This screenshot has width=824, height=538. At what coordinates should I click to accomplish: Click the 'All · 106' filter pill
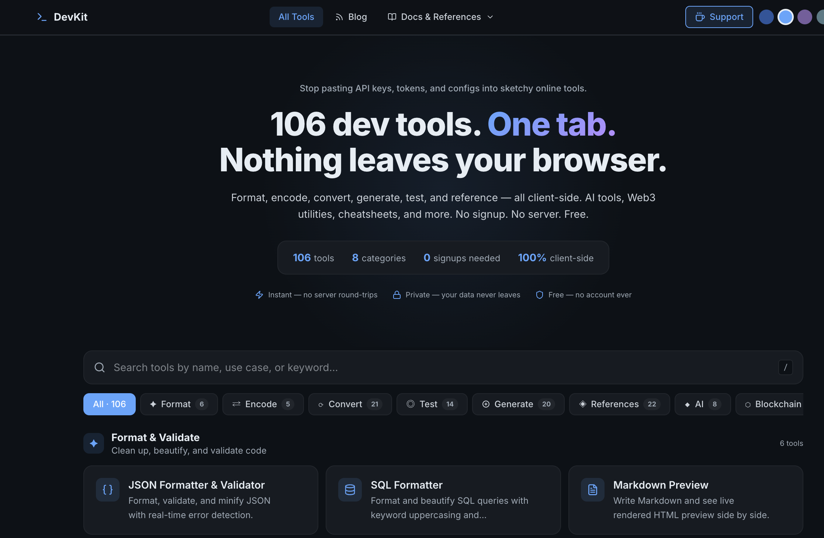[109, 404]
